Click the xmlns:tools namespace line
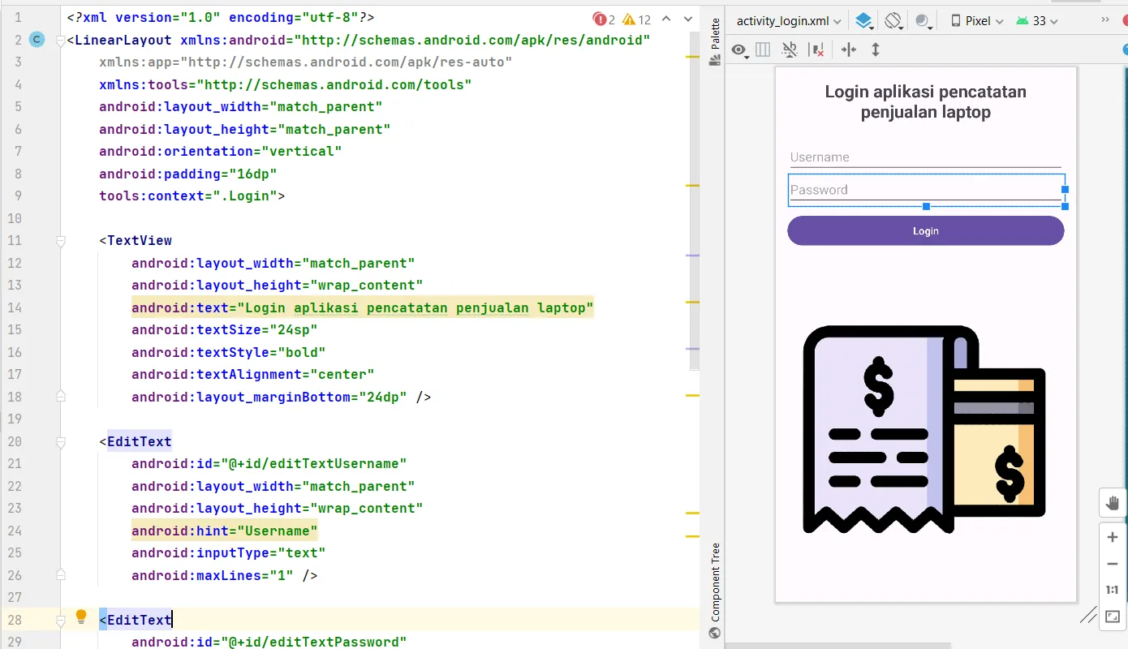 coord(286,84)
